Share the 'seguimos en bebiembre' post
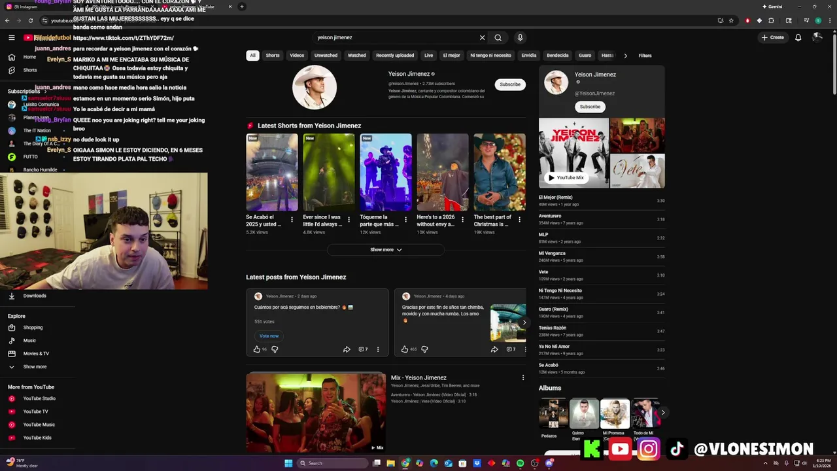The width and height of the screenshot is (837, 471). (x=347, y=349)
